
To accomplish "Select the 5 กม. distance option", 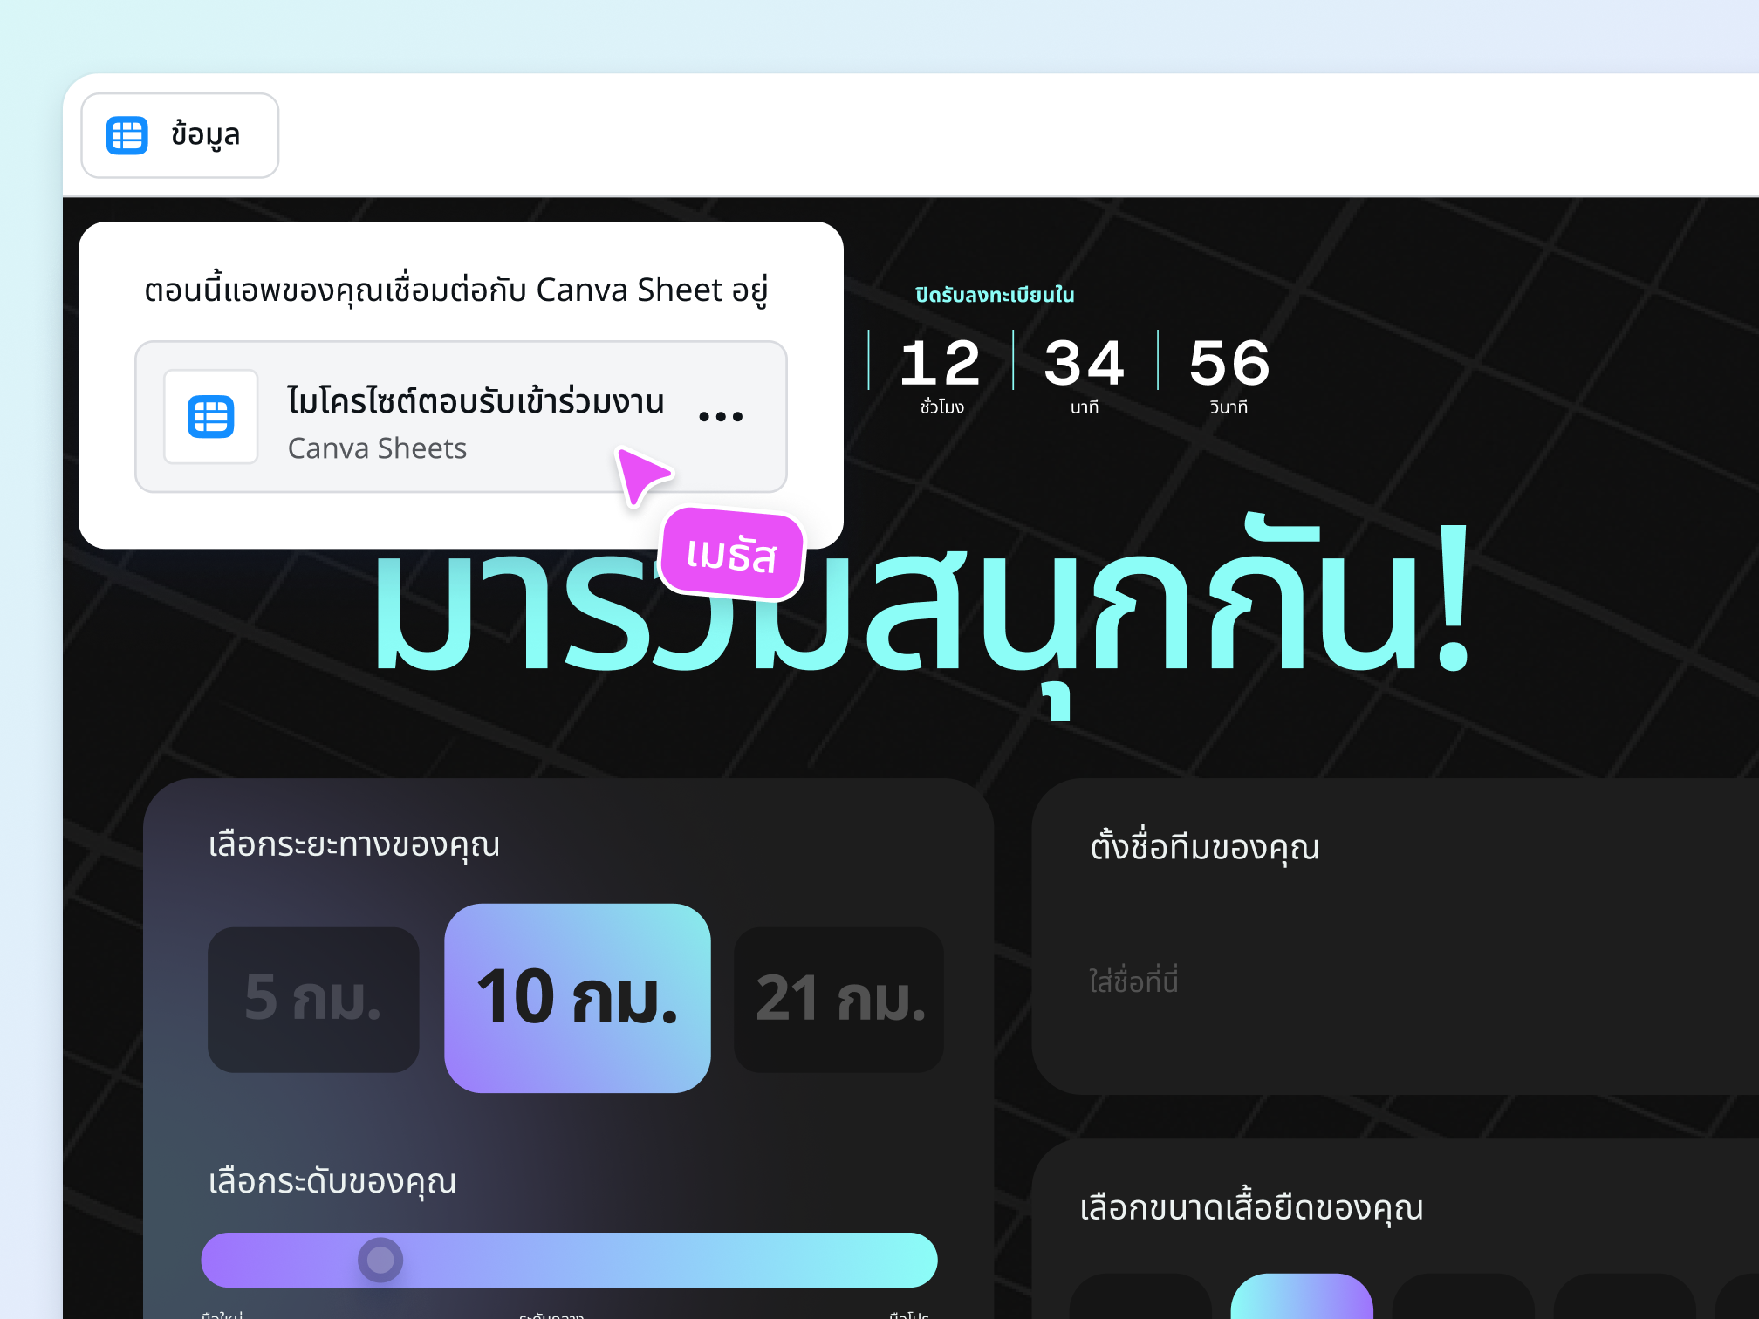I will pyautogui.click(x=313, y=1000).
